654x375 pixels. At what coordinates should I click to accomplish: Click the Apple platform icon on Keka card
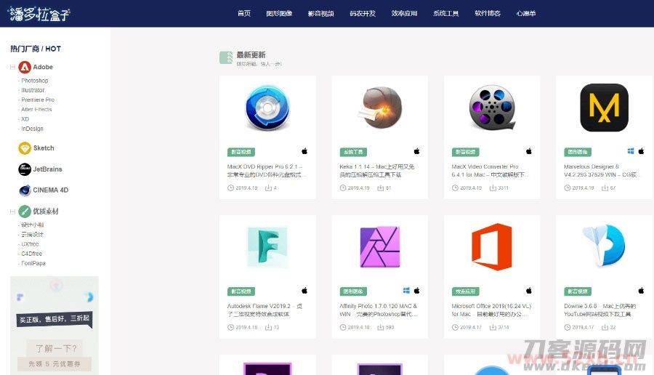pos(416,151)
